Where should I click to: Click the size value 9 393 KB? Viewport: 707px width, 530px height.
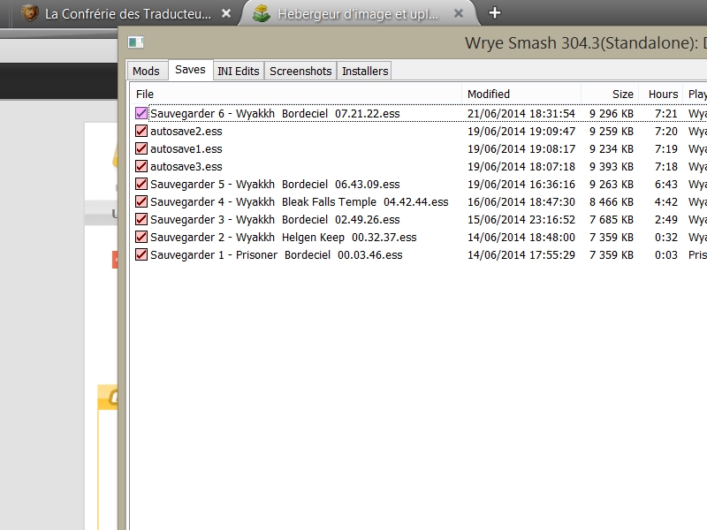[612, 167]
